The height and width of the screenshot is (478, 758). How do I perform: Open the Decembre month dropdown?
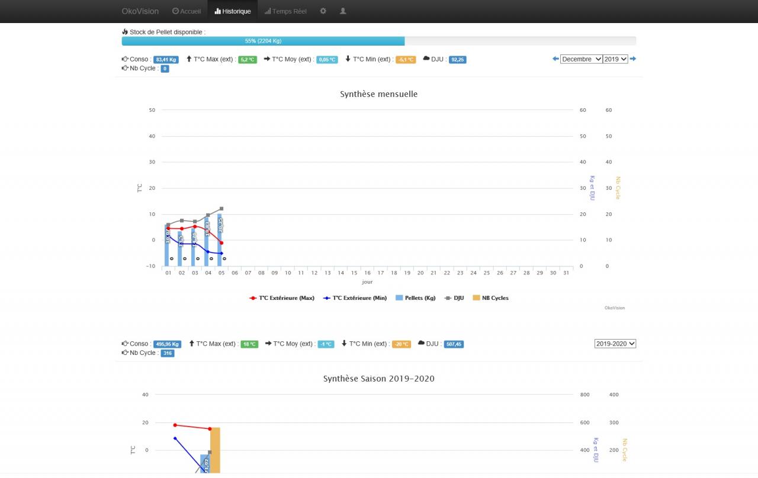click(582, 59)
